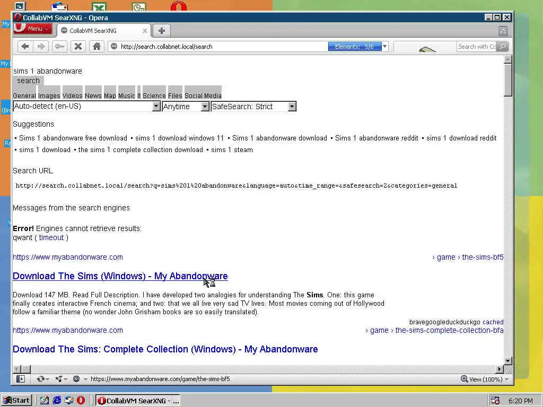Screen dimensions: 543x407
Task: Go to the Home page
Action: click(97, 47)
